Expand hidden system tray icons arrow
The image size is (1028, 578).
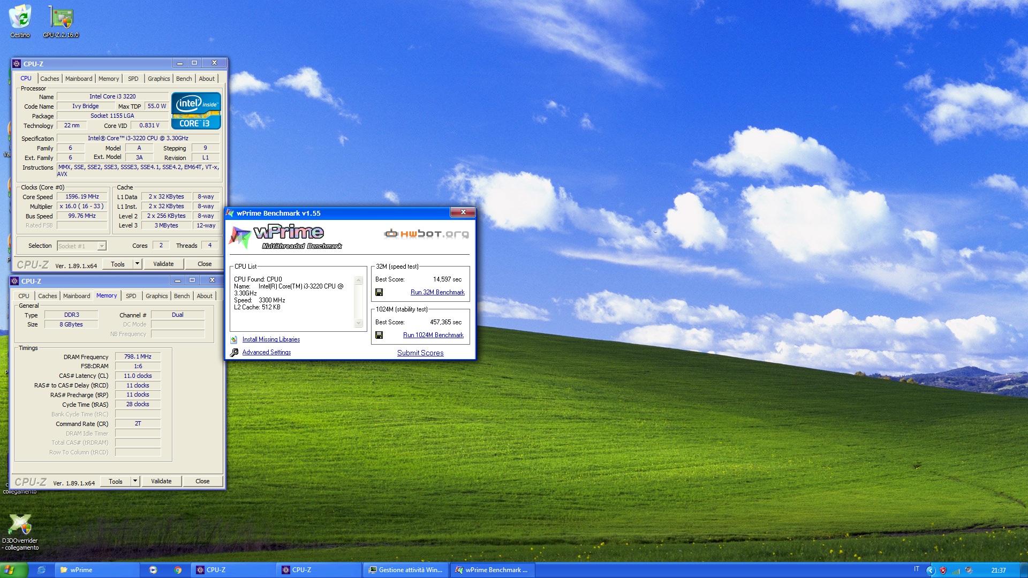[931, 571]
